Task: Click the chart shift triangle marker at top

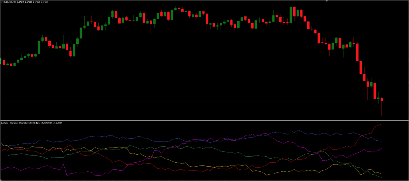Action: tap(326, 1)
